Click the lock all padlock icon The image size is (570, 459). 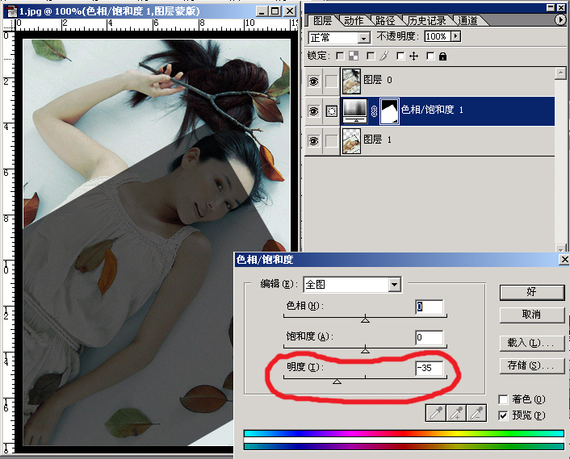tap(442, 56)
